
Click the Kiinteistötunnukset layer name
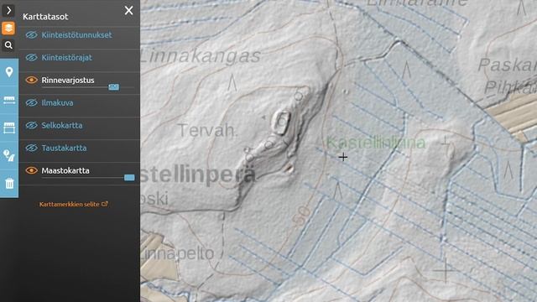(76, 35)
